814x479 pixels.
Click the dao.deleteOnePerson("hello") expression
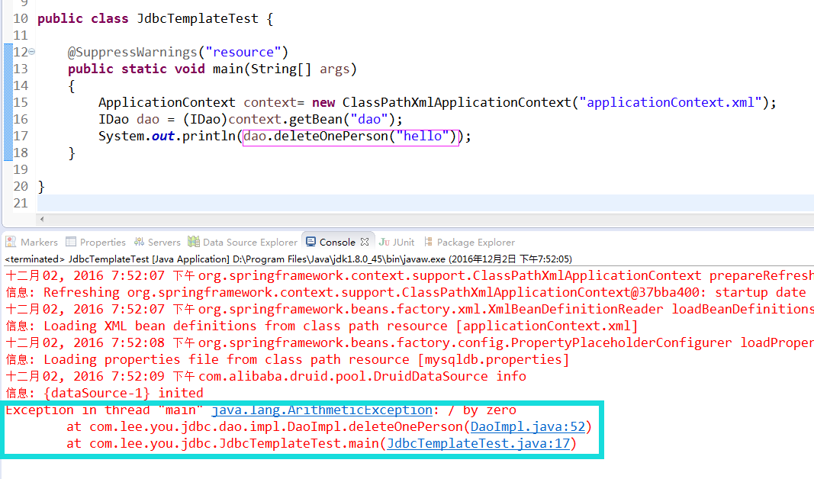tap(350, 137)
